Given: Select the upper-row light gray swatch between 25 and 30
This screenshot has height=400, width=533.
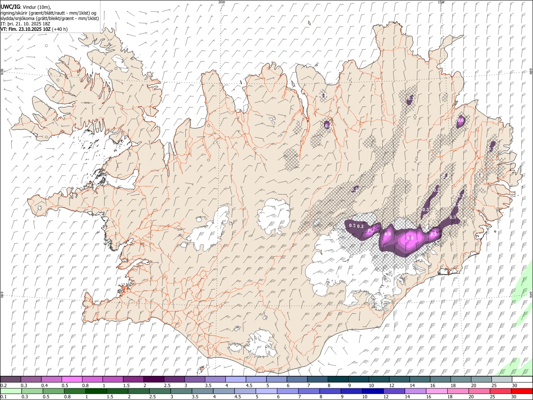Looking at the screenshot, I should [502, 380].
